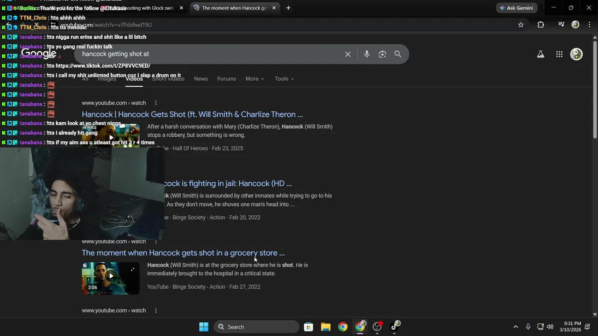The image size is (598, 336).
Task: Expand the Tools dropdown
Action: pos(284,79)
